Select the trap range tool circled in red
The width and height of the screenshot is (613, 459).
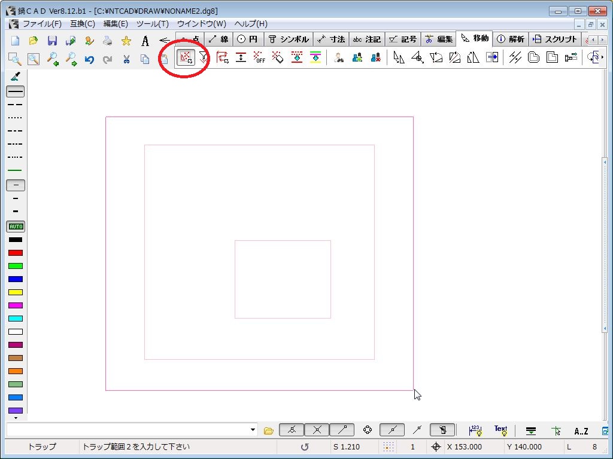coord(186,58)
